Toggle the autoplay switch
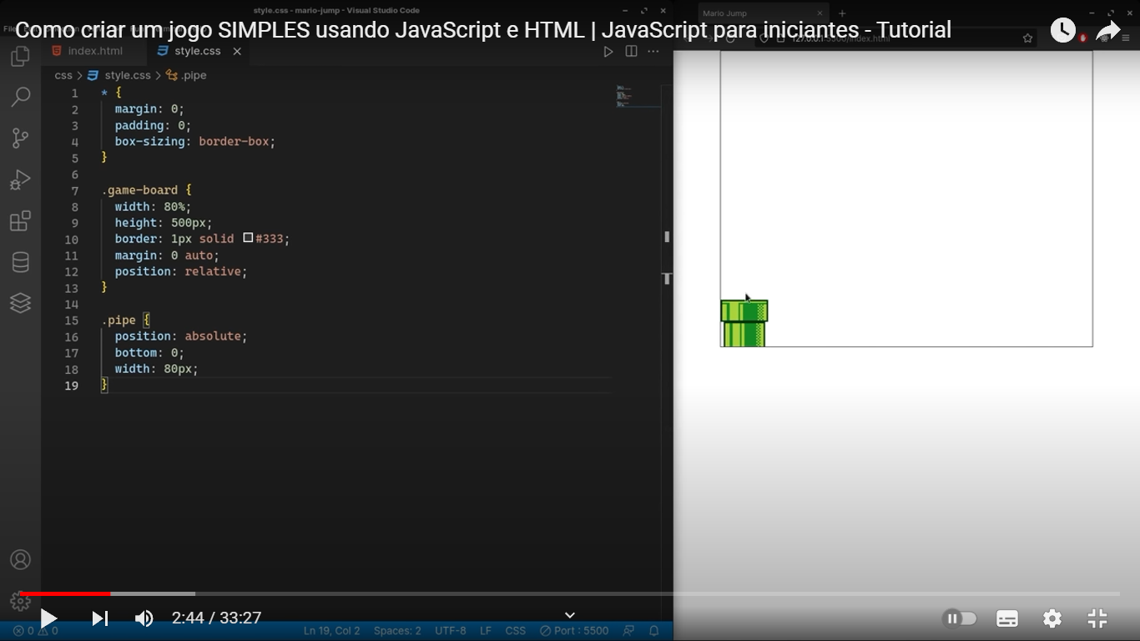Screen dimensions: 1140x641 coord(960,618)
